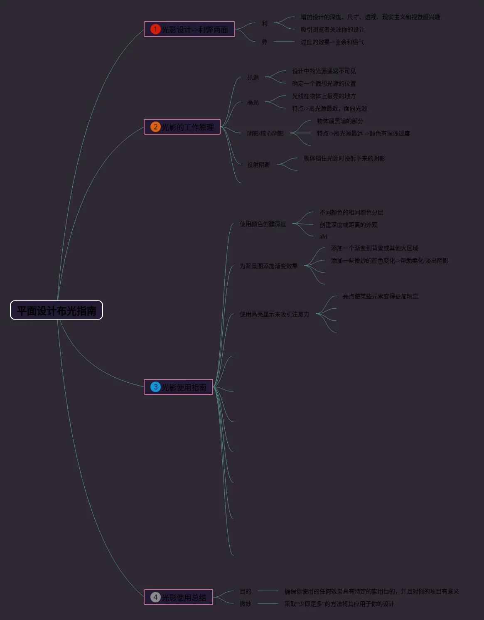Image resolution: width=484 pixels, height=620 pixels.
Task: Click the orange number 2 priority icon
Action: [155, 127]
